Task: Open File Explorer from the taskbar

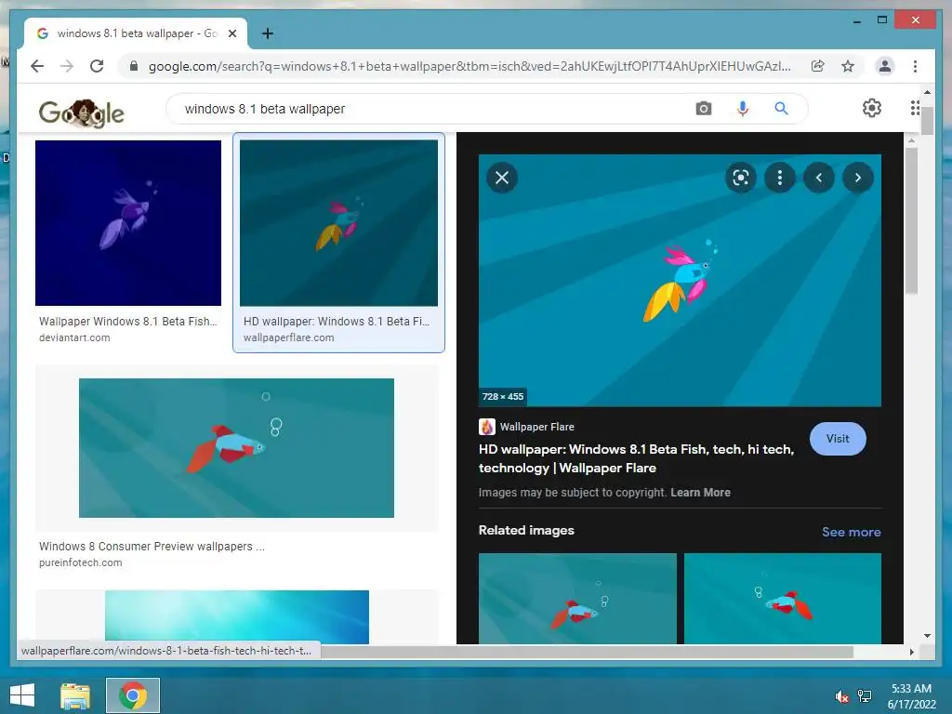Action: 75,695
